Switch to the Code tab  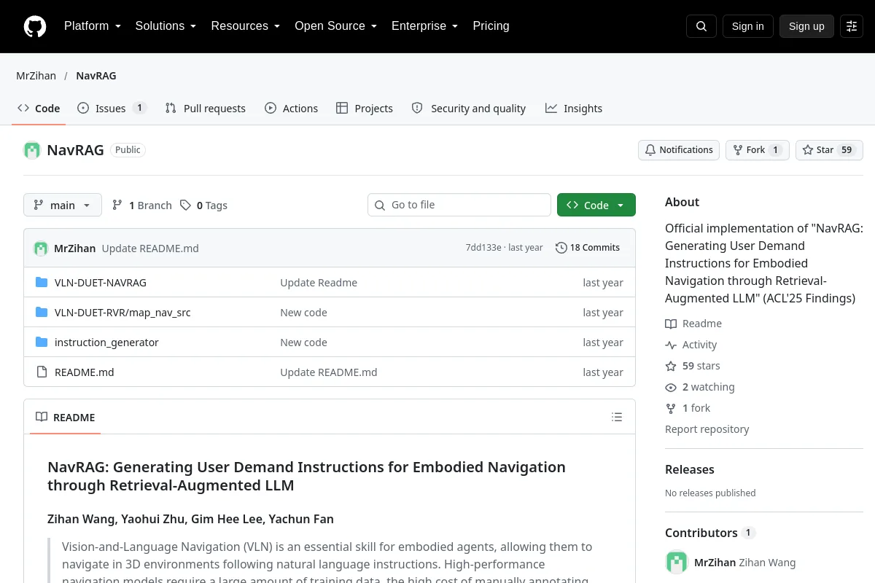tap(39, 109)
